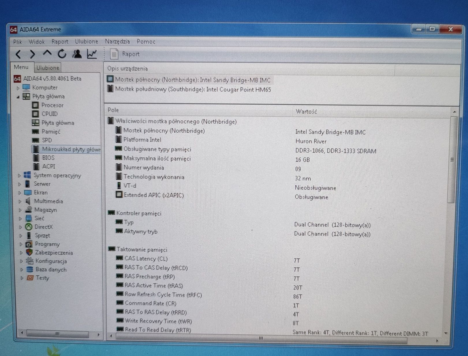Click the Programy icon
The image size is (468, 356).
click(x=29, y=244)
